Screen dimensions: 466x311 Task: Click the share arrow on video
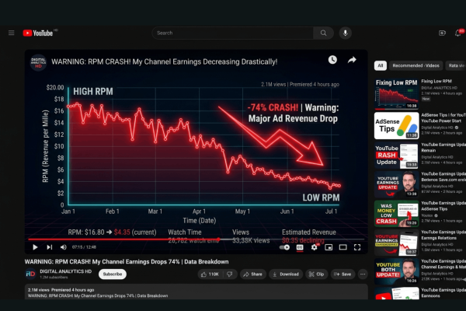(x=352, y=60)
